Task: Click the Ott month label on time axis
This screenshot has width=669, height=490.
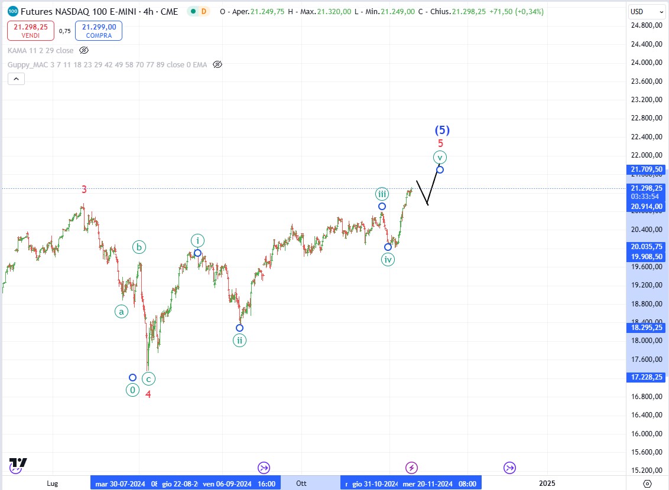Action: click(301, 484)
